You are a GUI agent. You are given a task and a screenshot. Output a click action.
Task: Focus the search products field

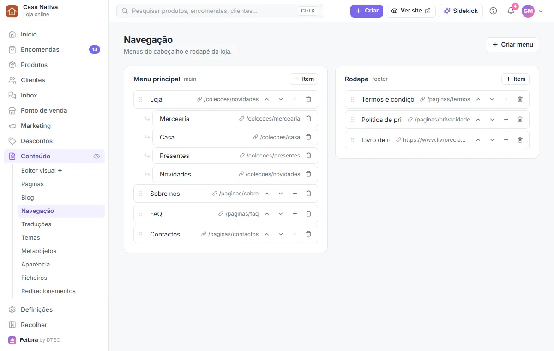[x=220, y=11]
